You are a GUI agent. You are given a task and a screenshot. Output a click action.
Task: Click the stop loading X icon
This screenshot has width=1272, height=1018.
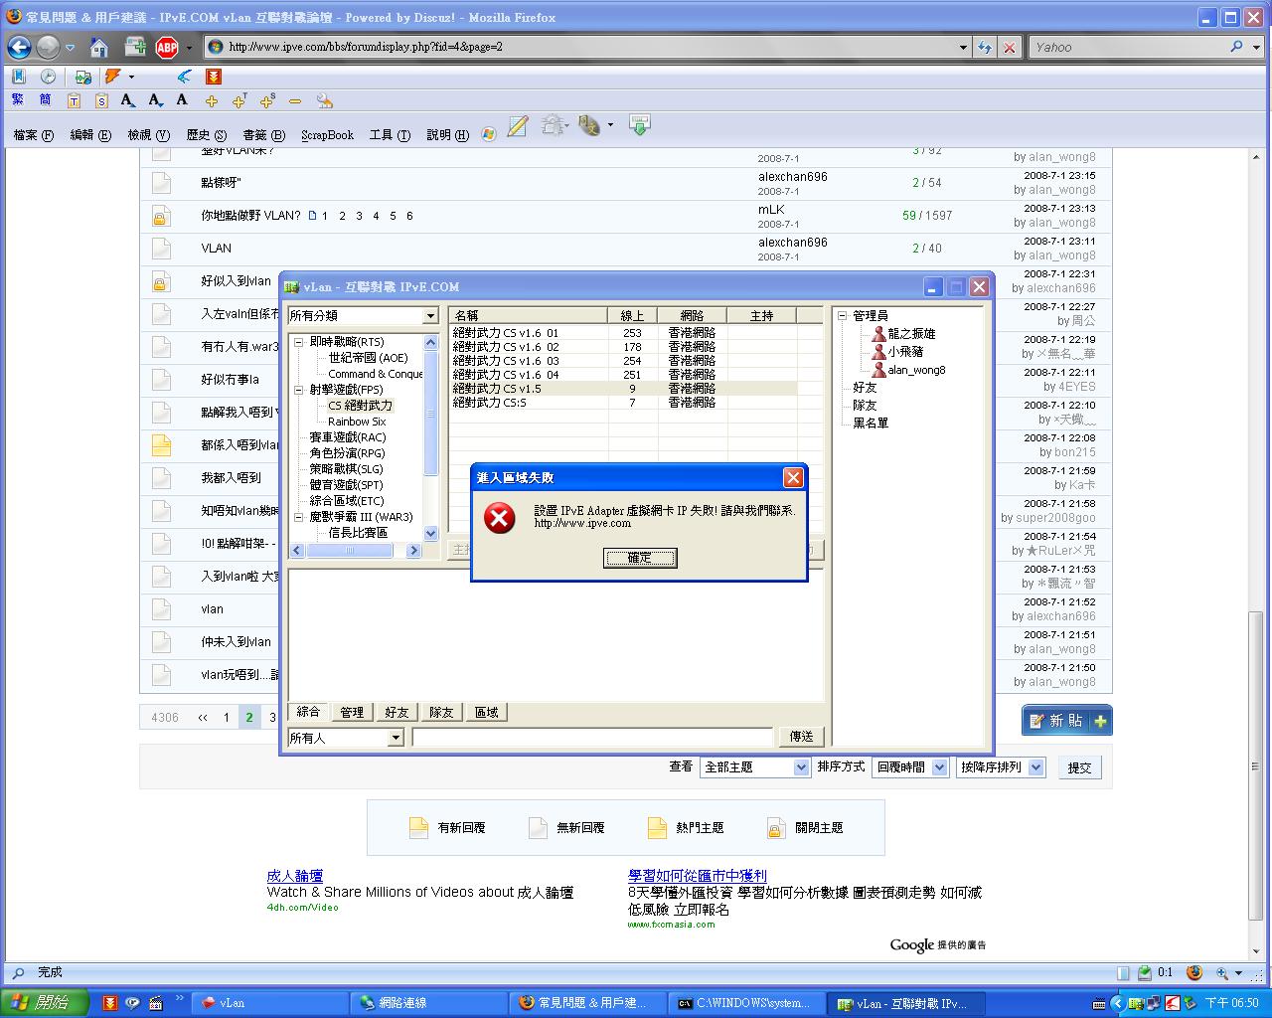(x=1010, y=47)
